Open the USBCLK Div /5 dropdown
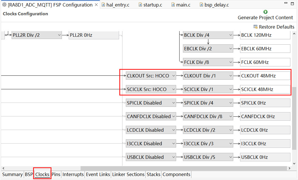Viewport: 298px width, 180px height. [x=208, y=157]
